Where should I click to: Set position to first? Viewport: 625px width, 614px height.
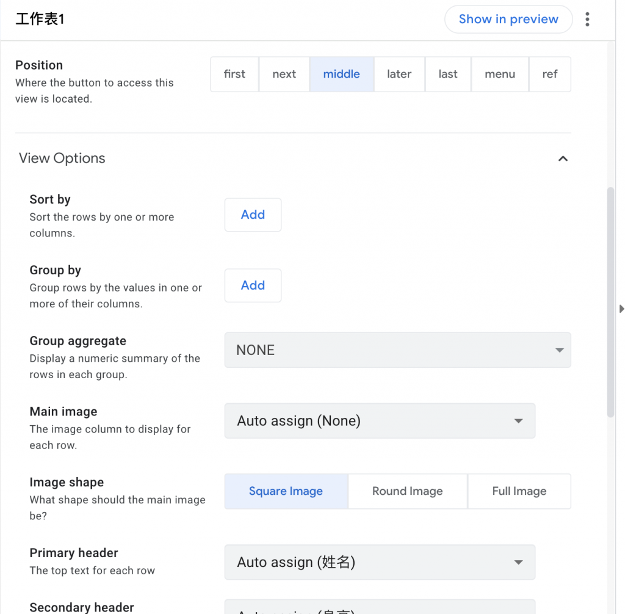pos(234,75)
